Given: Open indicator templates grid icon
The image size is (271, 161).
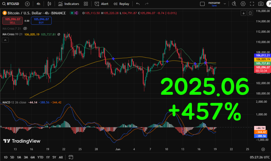Looking at the screenshot, I should point(86,4).
